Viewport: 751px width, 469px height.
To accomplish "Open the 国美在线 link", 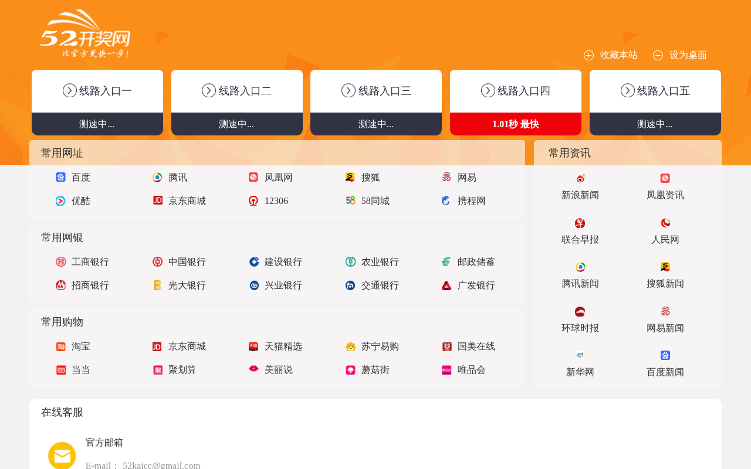I will tap(476, 346).
